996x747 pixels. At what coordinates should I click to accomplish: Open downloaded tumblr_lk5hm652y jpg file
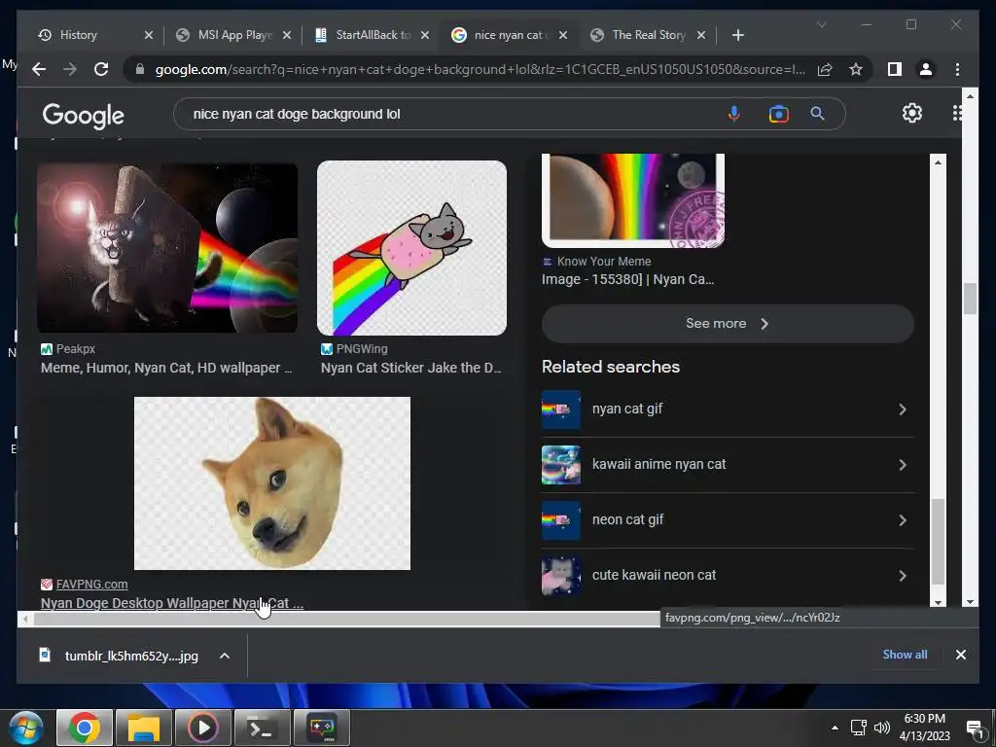click(118, 656)
